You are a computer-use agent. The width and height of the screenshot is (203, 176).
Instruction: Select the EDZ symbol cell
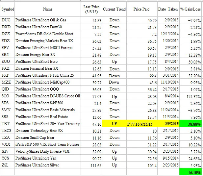[x=8, y=41]
